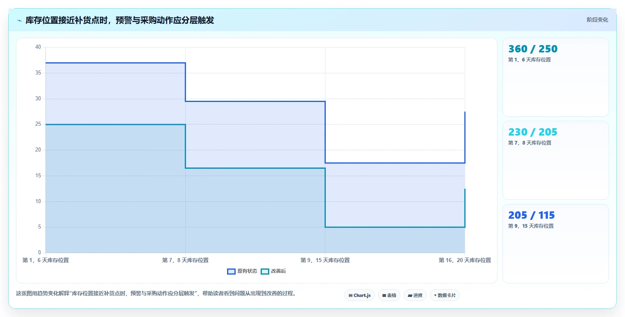Click the icon inside the Chart.js tag
The image size is (625, 317).
pos(350,295)
